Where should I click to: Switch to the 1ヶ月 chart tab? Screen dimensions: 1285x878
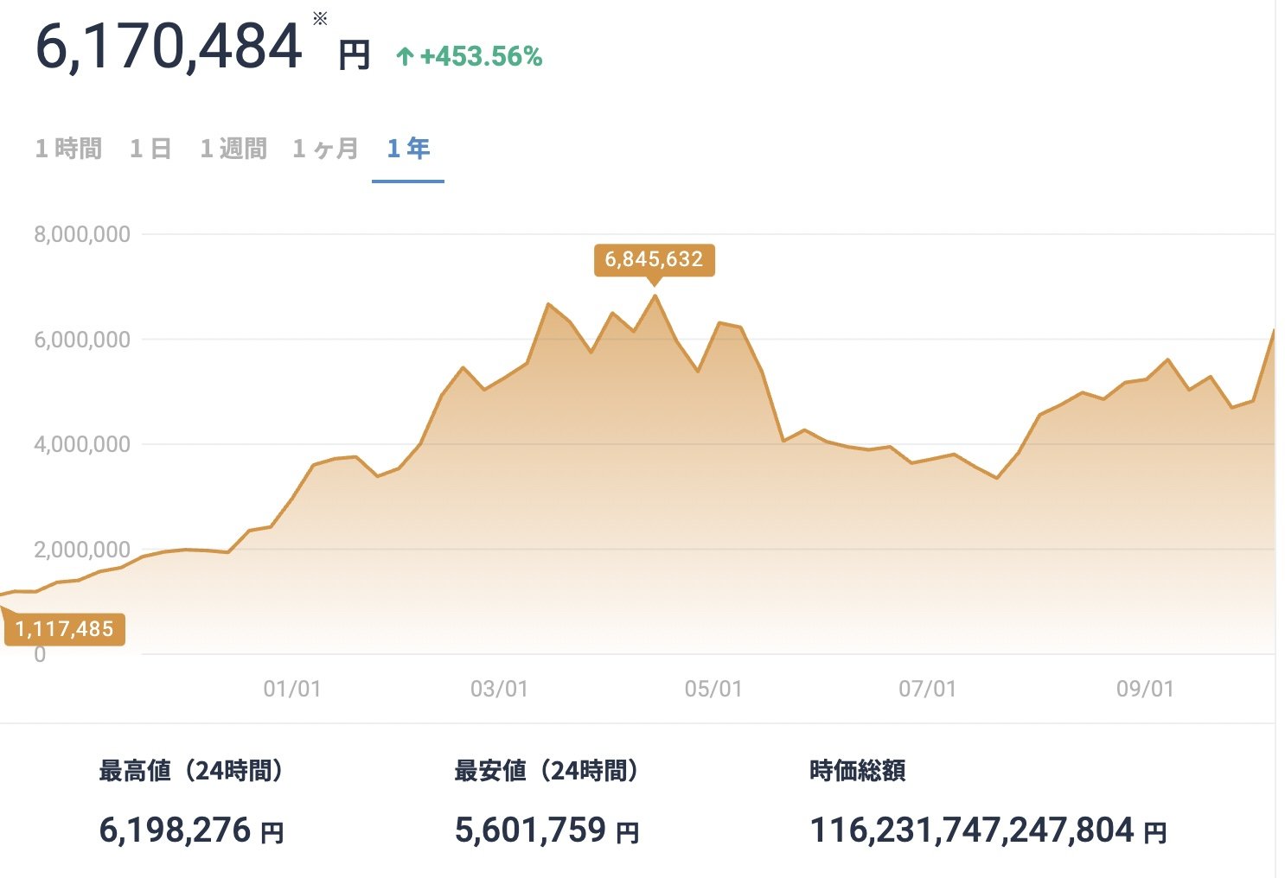tap(325, 148)
